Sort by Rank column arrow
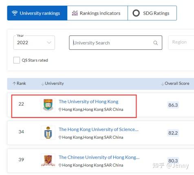The image size is (194, 175). click(x=14, y=83)
